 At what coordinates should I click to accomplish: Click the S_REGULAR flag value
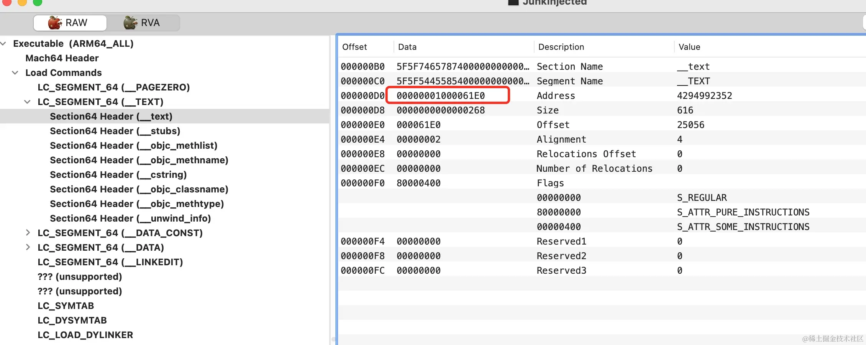702,198
